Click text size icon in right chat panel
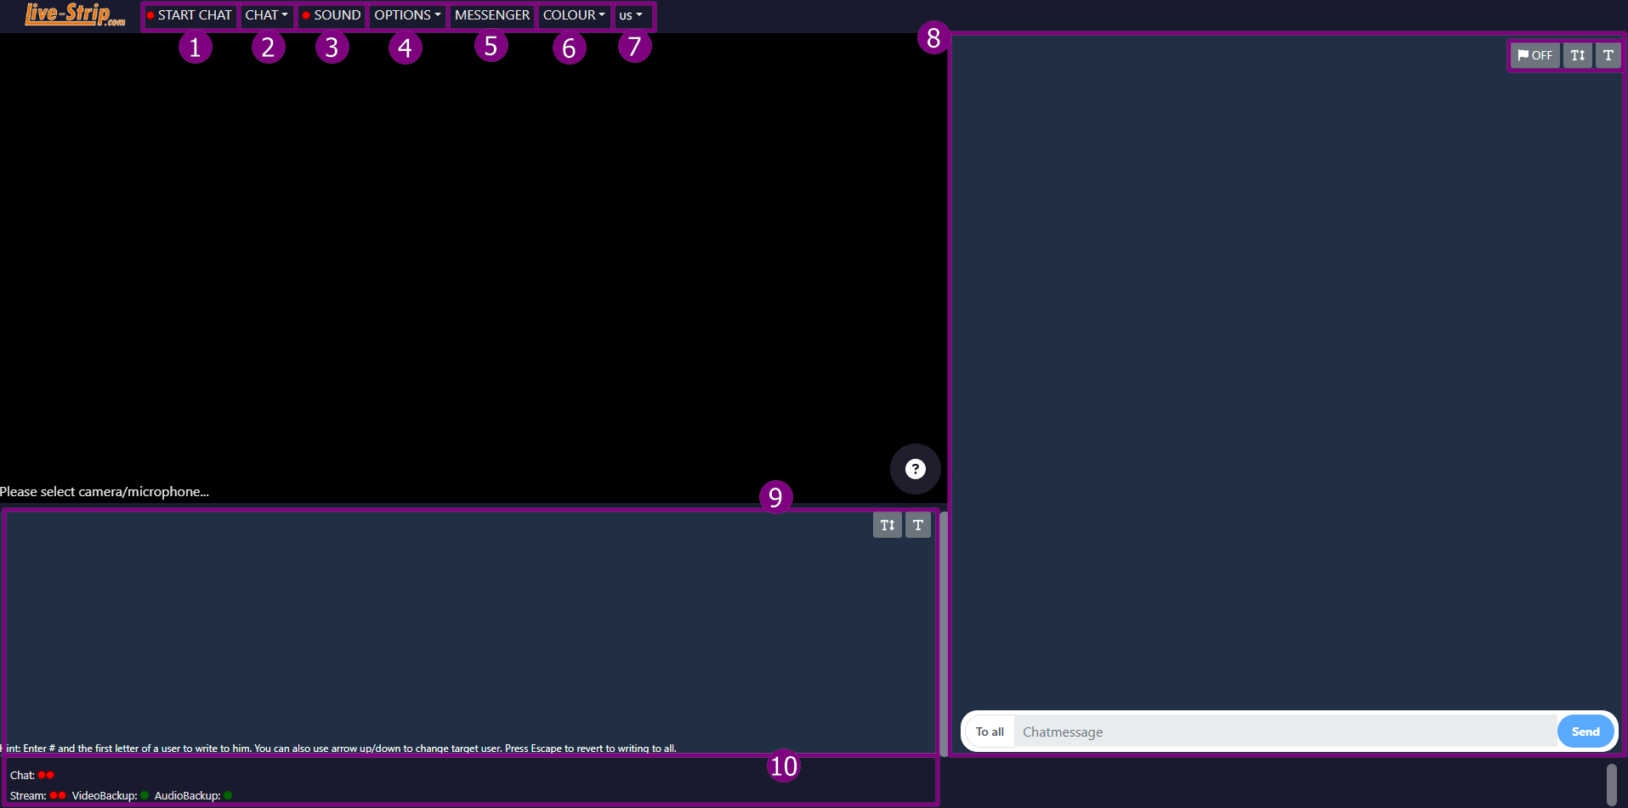 (1577, 55)
